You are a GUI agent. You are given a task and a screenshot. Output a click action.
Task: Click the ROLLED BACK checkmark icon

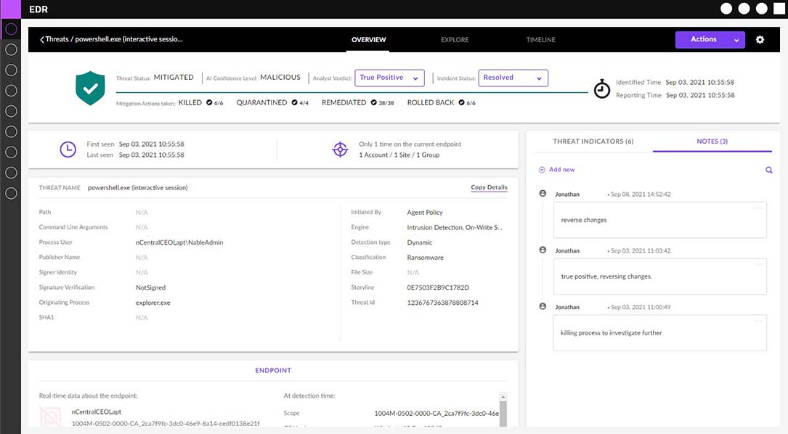[461, 102]
